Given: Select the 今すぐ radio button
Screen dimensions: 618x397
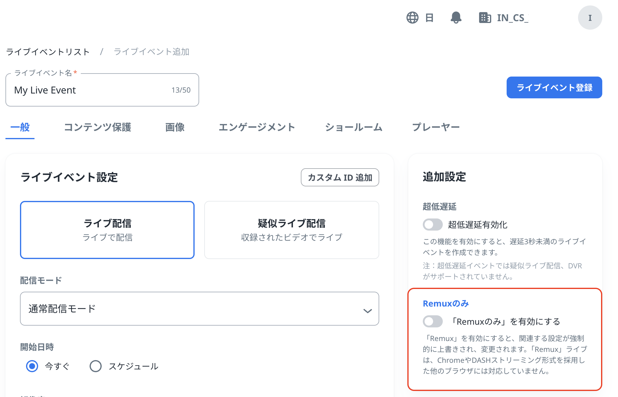Looking at the screenshot, I should tap(32, 366).
